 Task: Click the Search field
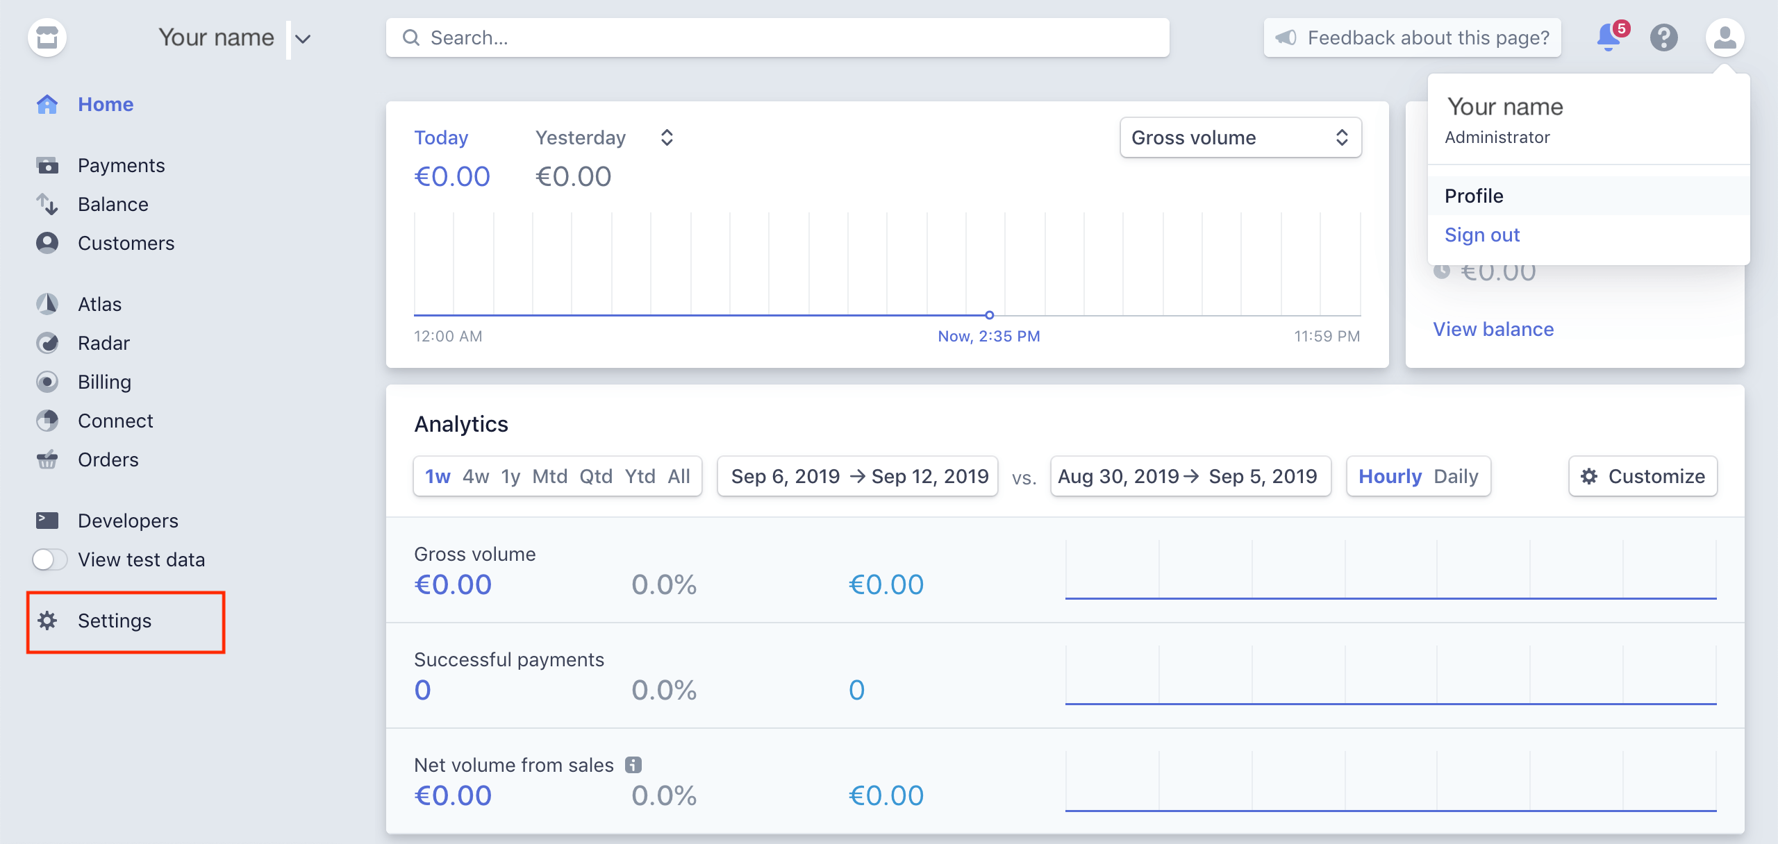tap(778, 37)
